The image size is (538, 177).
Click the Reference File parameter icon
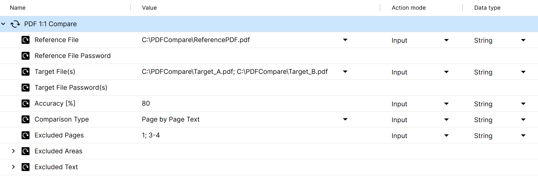point(26,40)
